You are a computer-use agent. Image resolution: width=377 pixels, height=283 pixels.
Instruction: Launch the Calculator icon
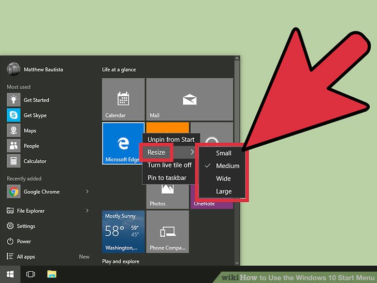13,161
